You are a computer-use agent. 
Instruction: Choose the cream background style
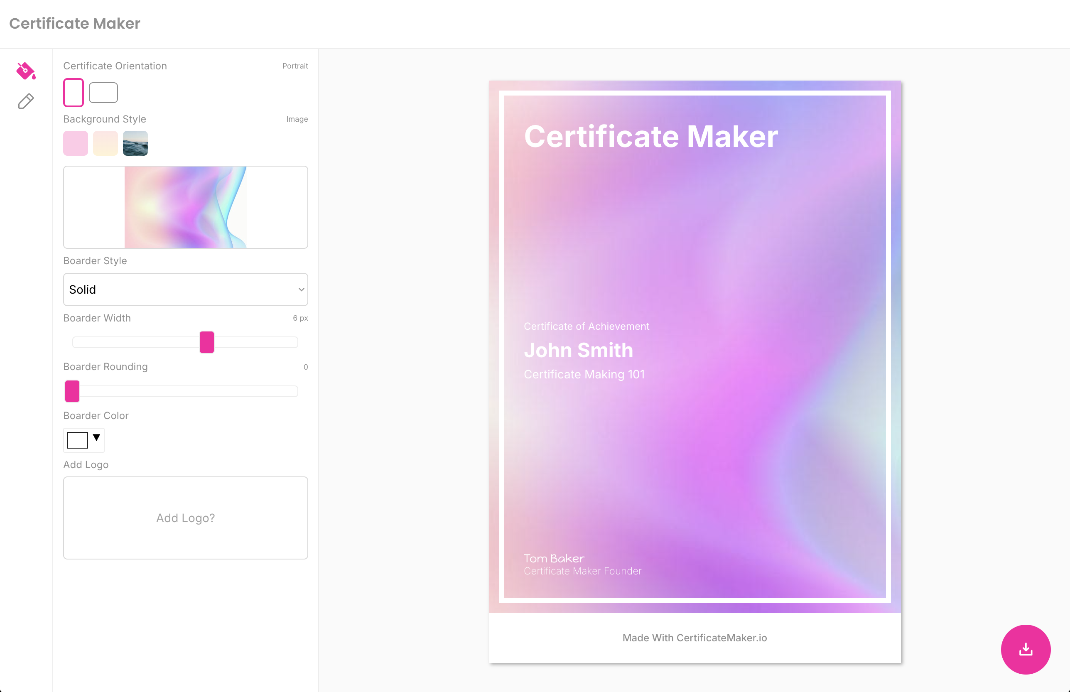coord(106,143)
